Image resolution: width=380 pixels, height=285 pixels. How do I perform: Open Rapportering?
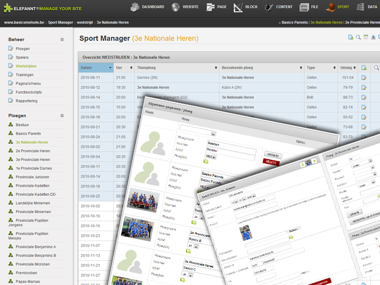pyautogui.click(x=26, y=101)
